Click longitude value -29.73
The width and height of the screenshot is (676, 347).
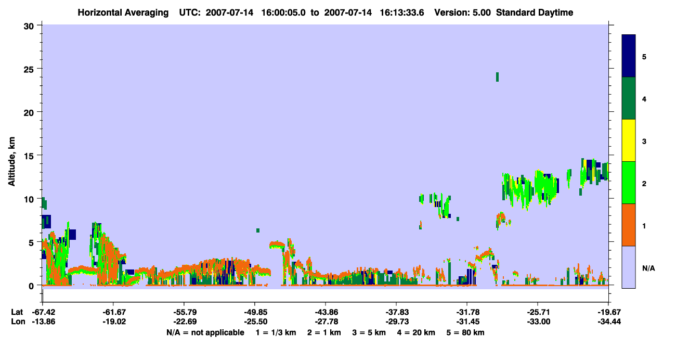pyautogui.click(x=396, y=322)
